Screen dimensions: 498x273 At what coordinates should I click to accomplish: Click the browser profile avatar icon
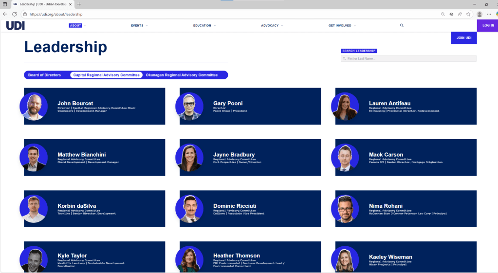tap(480, 14)
